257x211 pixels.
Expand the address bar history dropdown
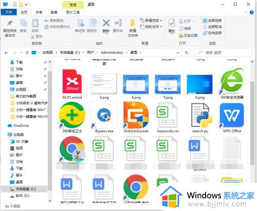178,53
